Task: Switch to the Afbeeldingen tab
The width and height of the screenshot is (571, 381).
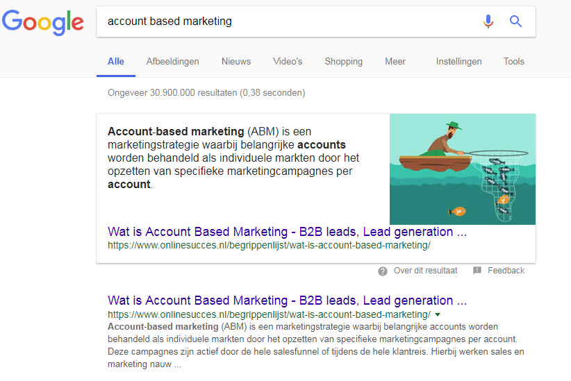Action: click(x=172, y=62)
